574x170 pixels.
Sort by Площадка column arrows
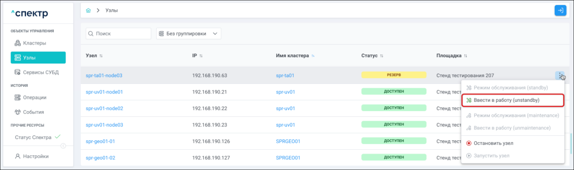[x=465, y=56]
